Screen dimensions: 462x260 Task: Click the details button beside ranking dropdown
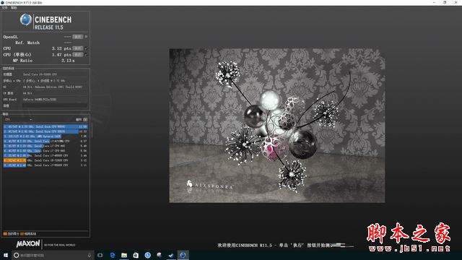click(85, 119)
